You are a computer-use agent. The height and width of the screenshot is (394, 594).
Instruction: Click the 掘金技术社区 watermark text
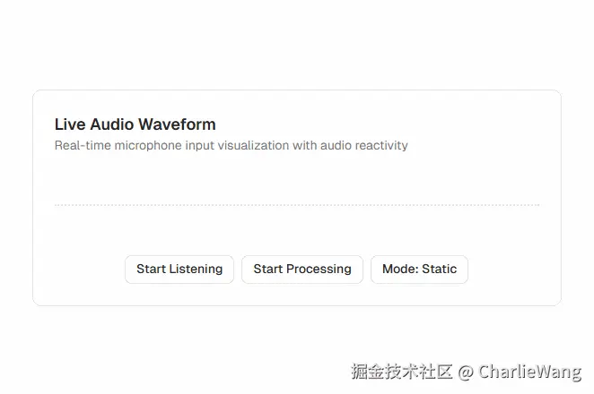tap(402, 372)
